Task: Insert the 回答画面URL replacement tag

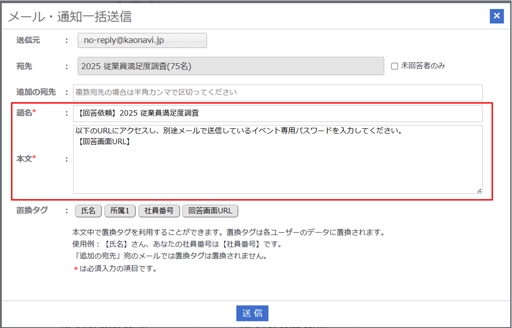Action: coord(210,211)
